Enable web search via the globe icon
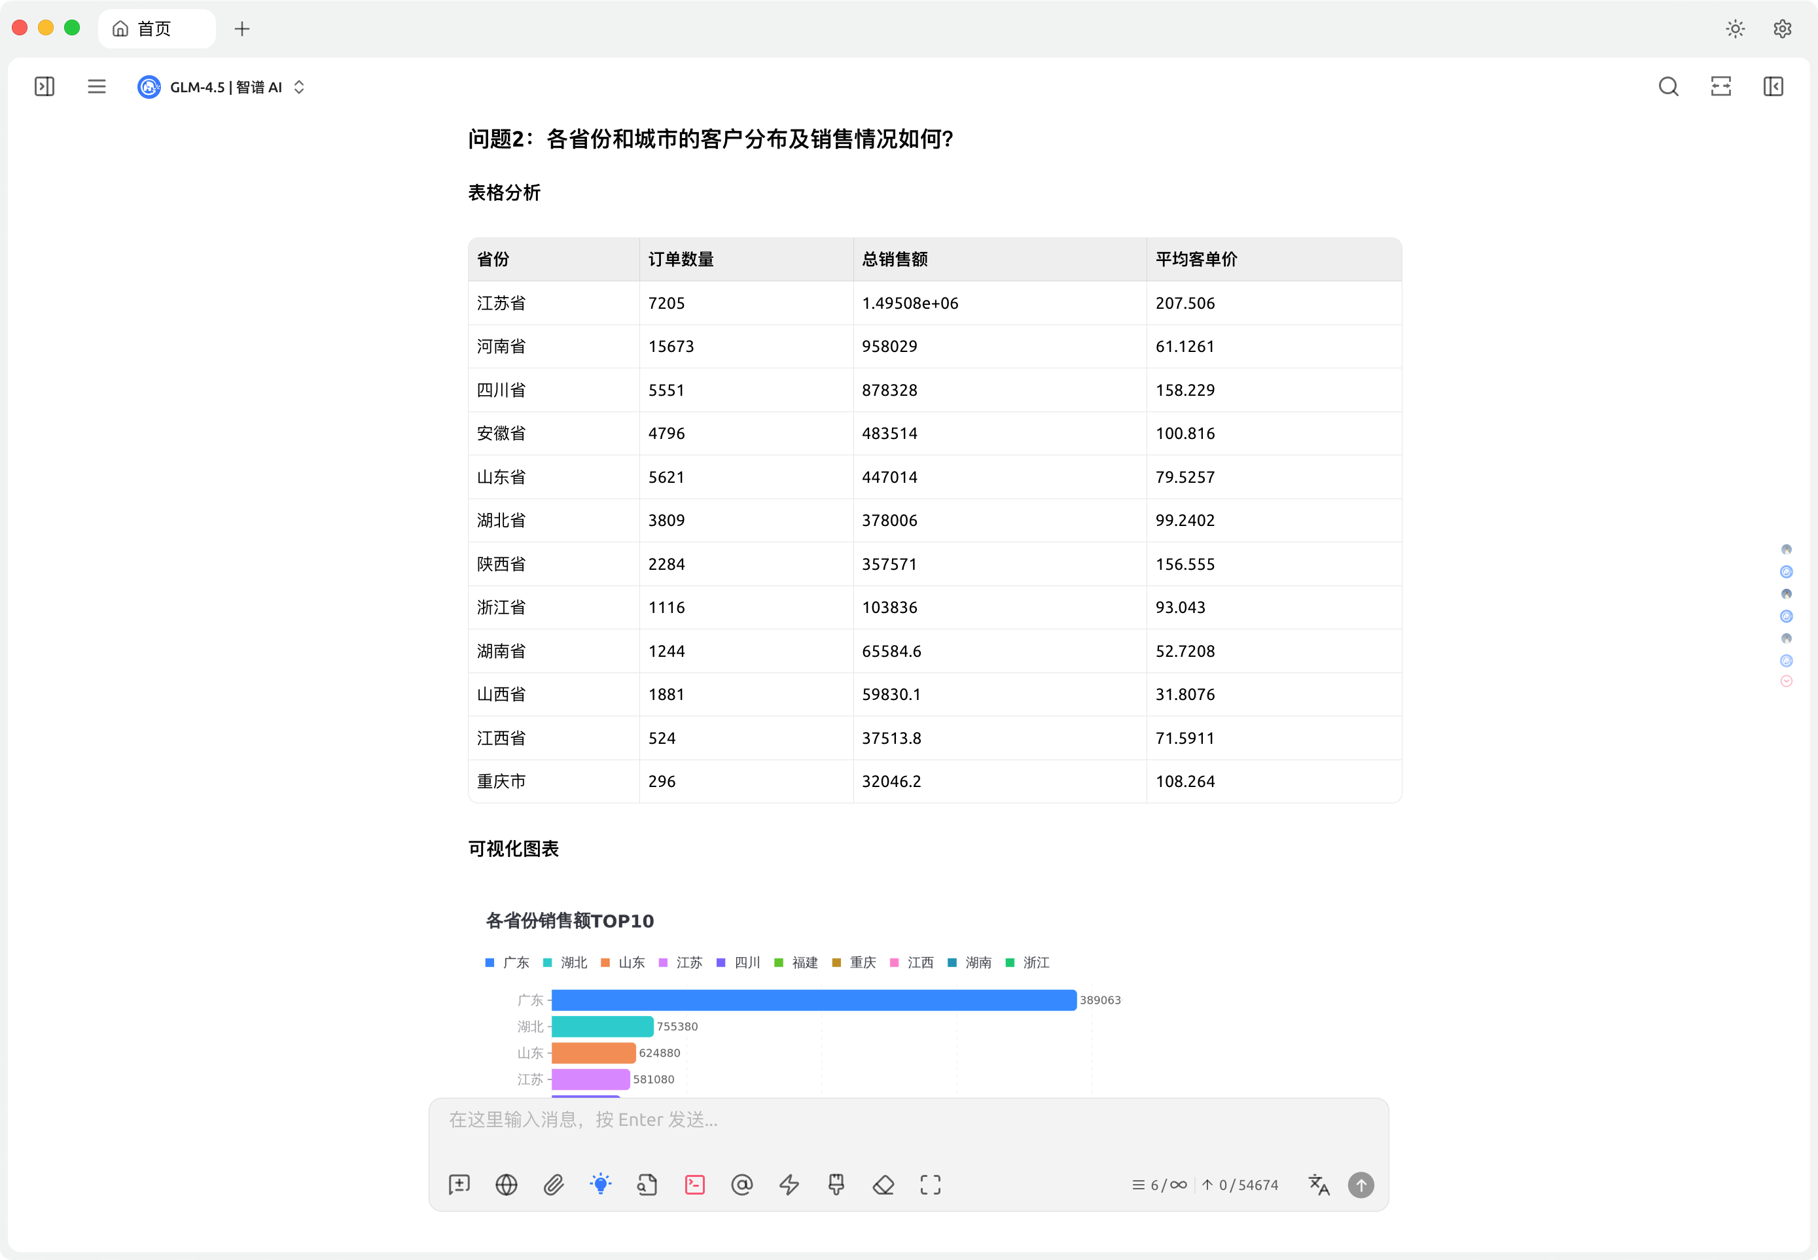 [x=505, y=1184]
